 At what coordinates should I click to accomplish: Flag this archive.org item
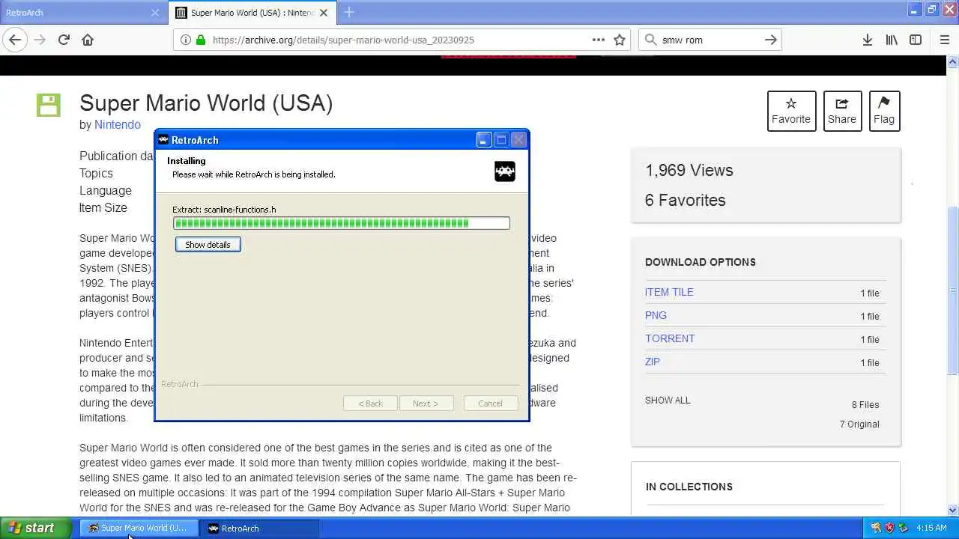884,111
